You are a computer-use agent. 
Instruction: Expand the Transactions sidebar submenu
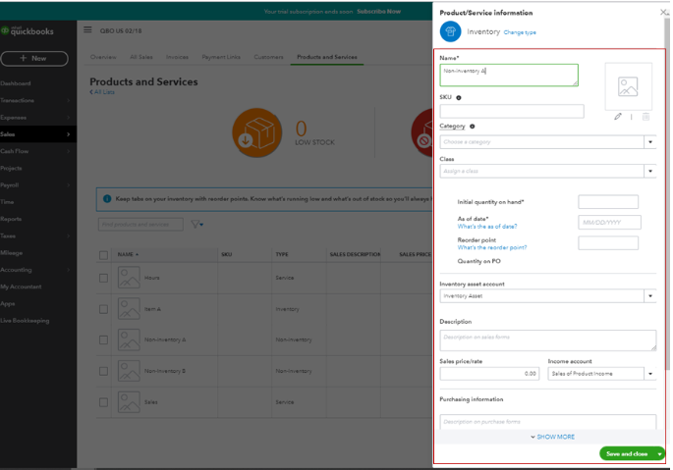click(x=68, y=100)
